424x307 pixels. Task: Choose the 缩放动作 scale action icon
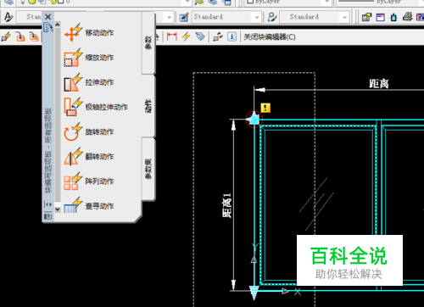click(89, 58)
